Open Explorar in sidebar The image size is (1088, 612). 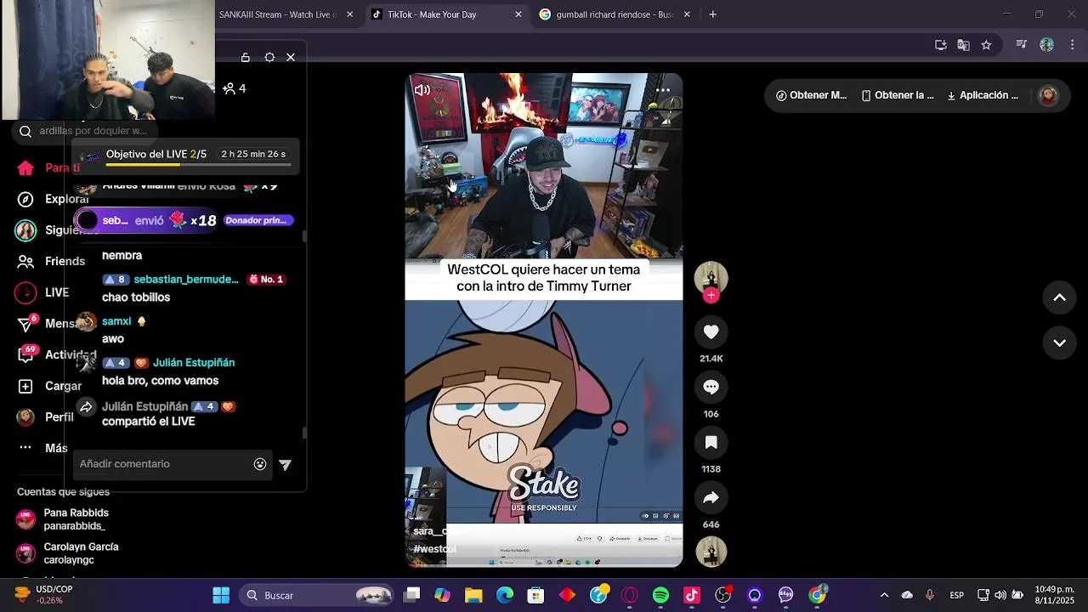[53, 199]
